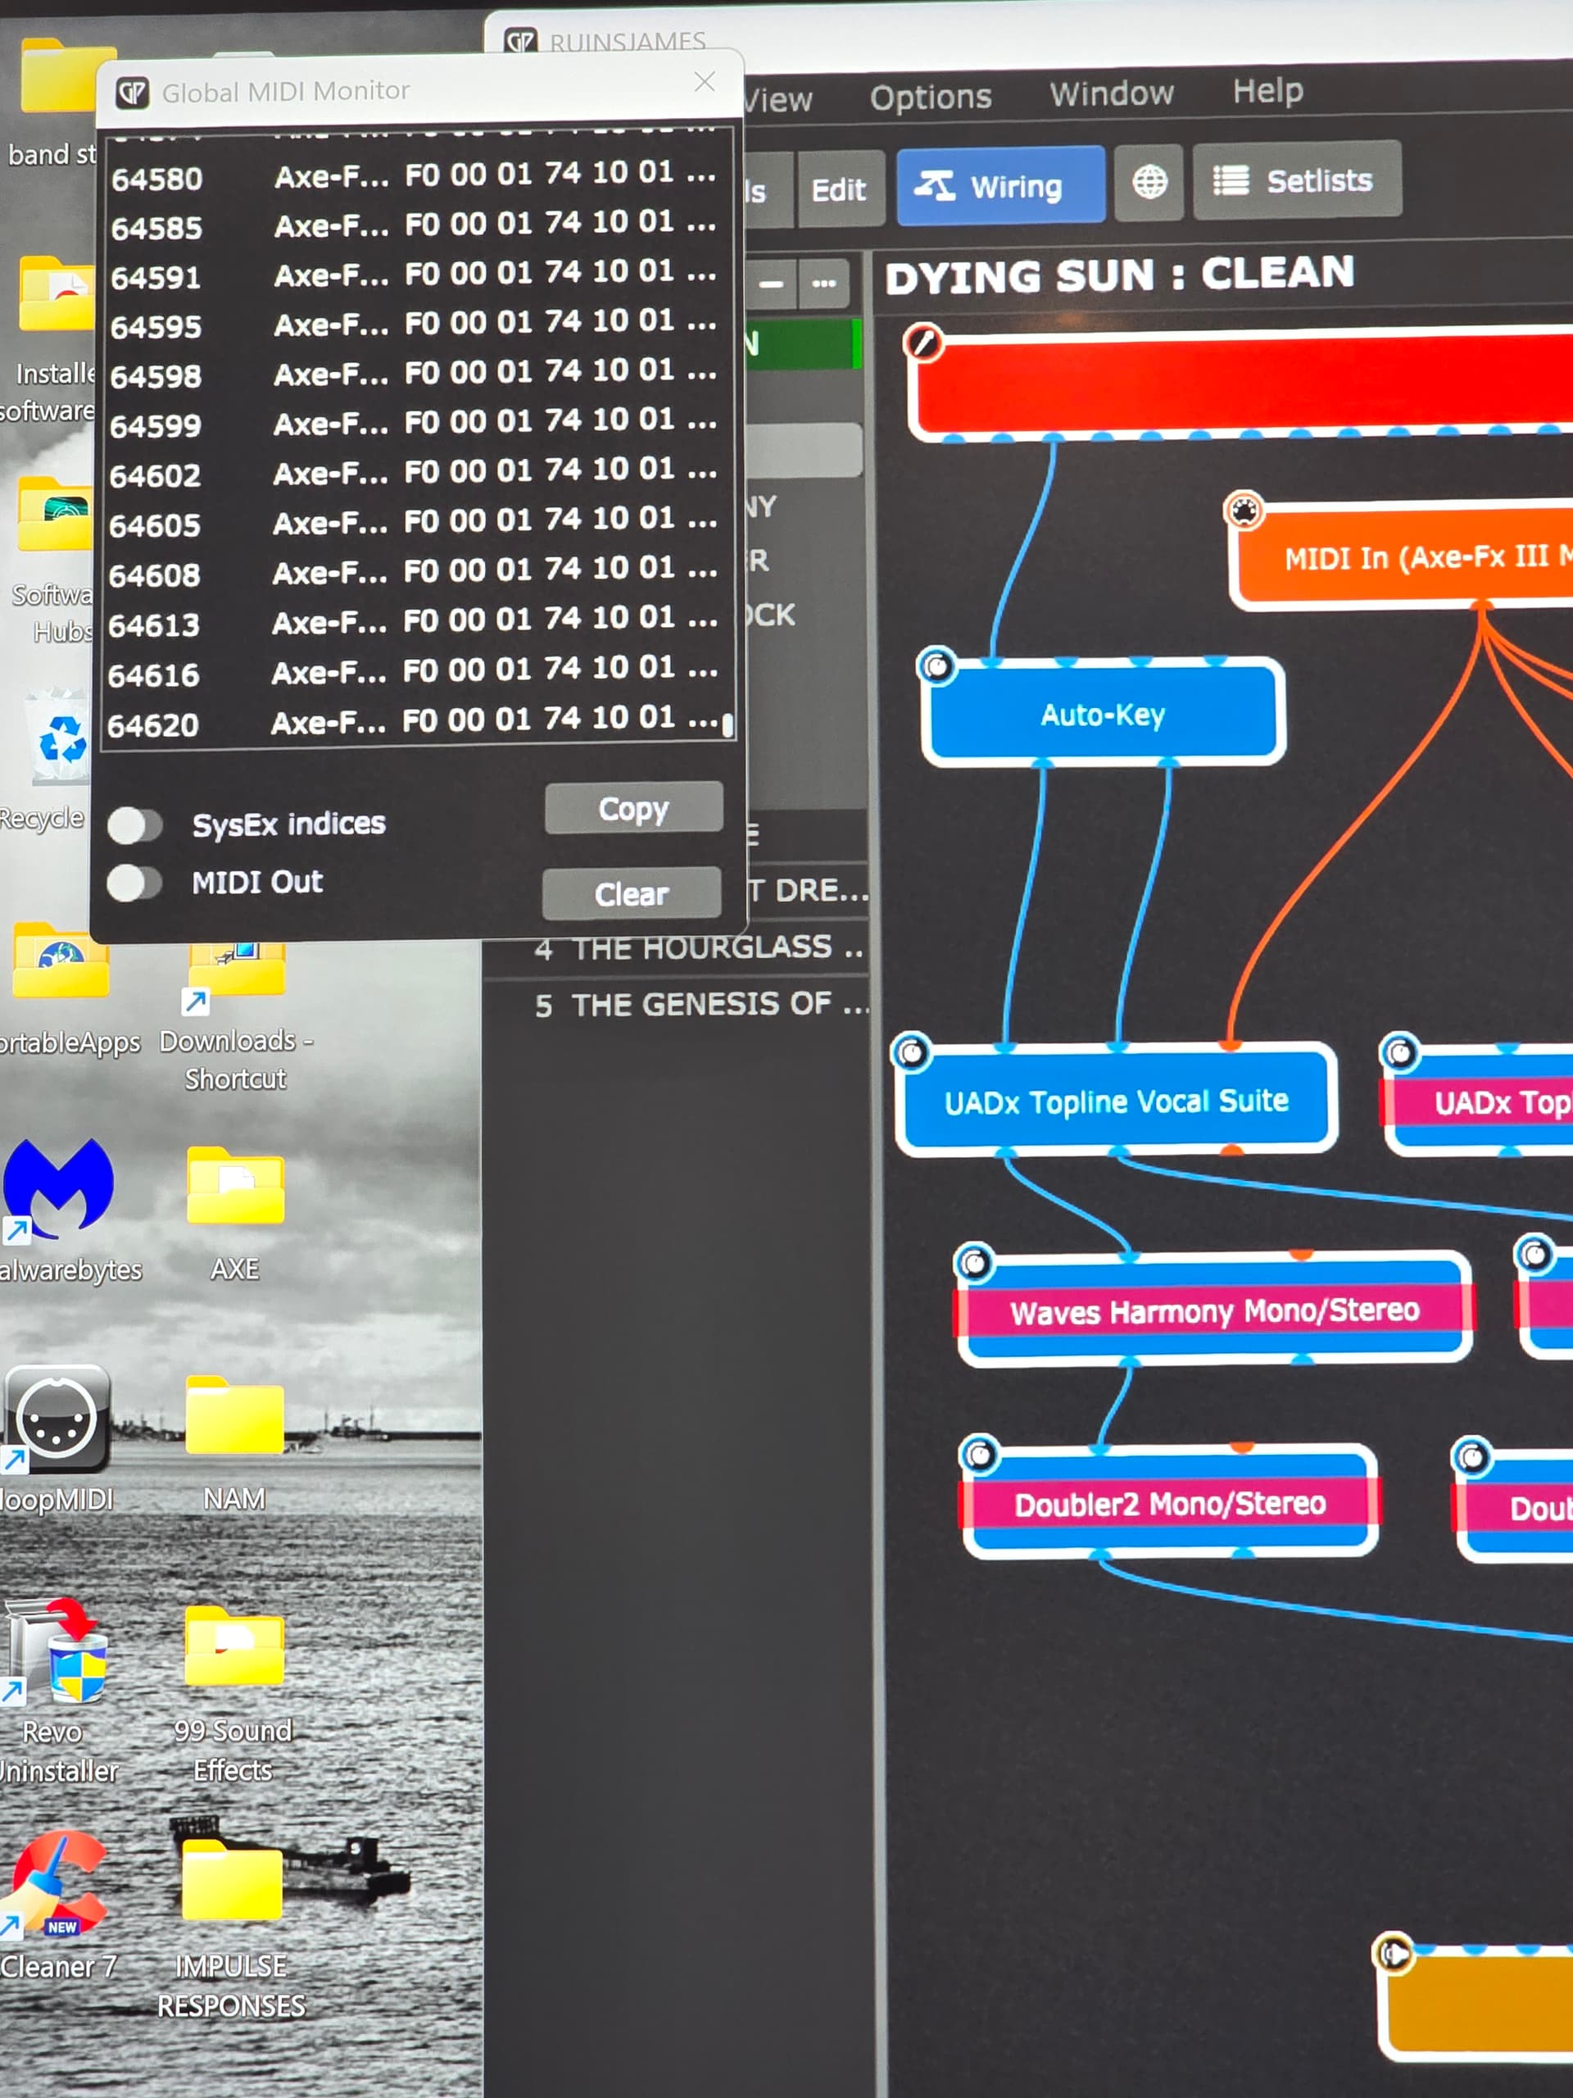Viewport: 1573px width, 2098px height.
Task: Open the Options menu
Action: [930, 98]
